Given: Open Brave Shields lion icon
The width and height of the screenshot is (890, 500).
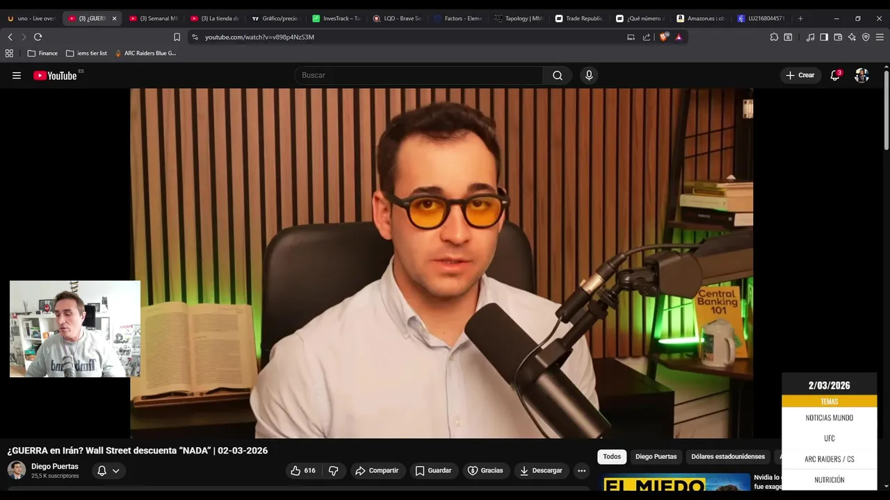Looking at the screenshot, I should (x=664, y=37).
